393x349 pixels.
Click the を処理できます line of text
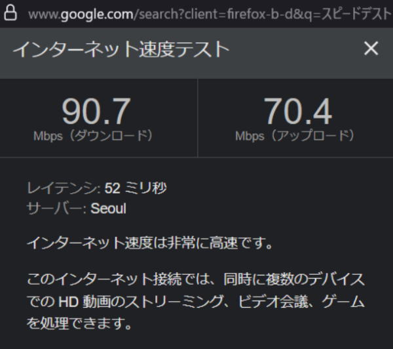pos(81,323)
